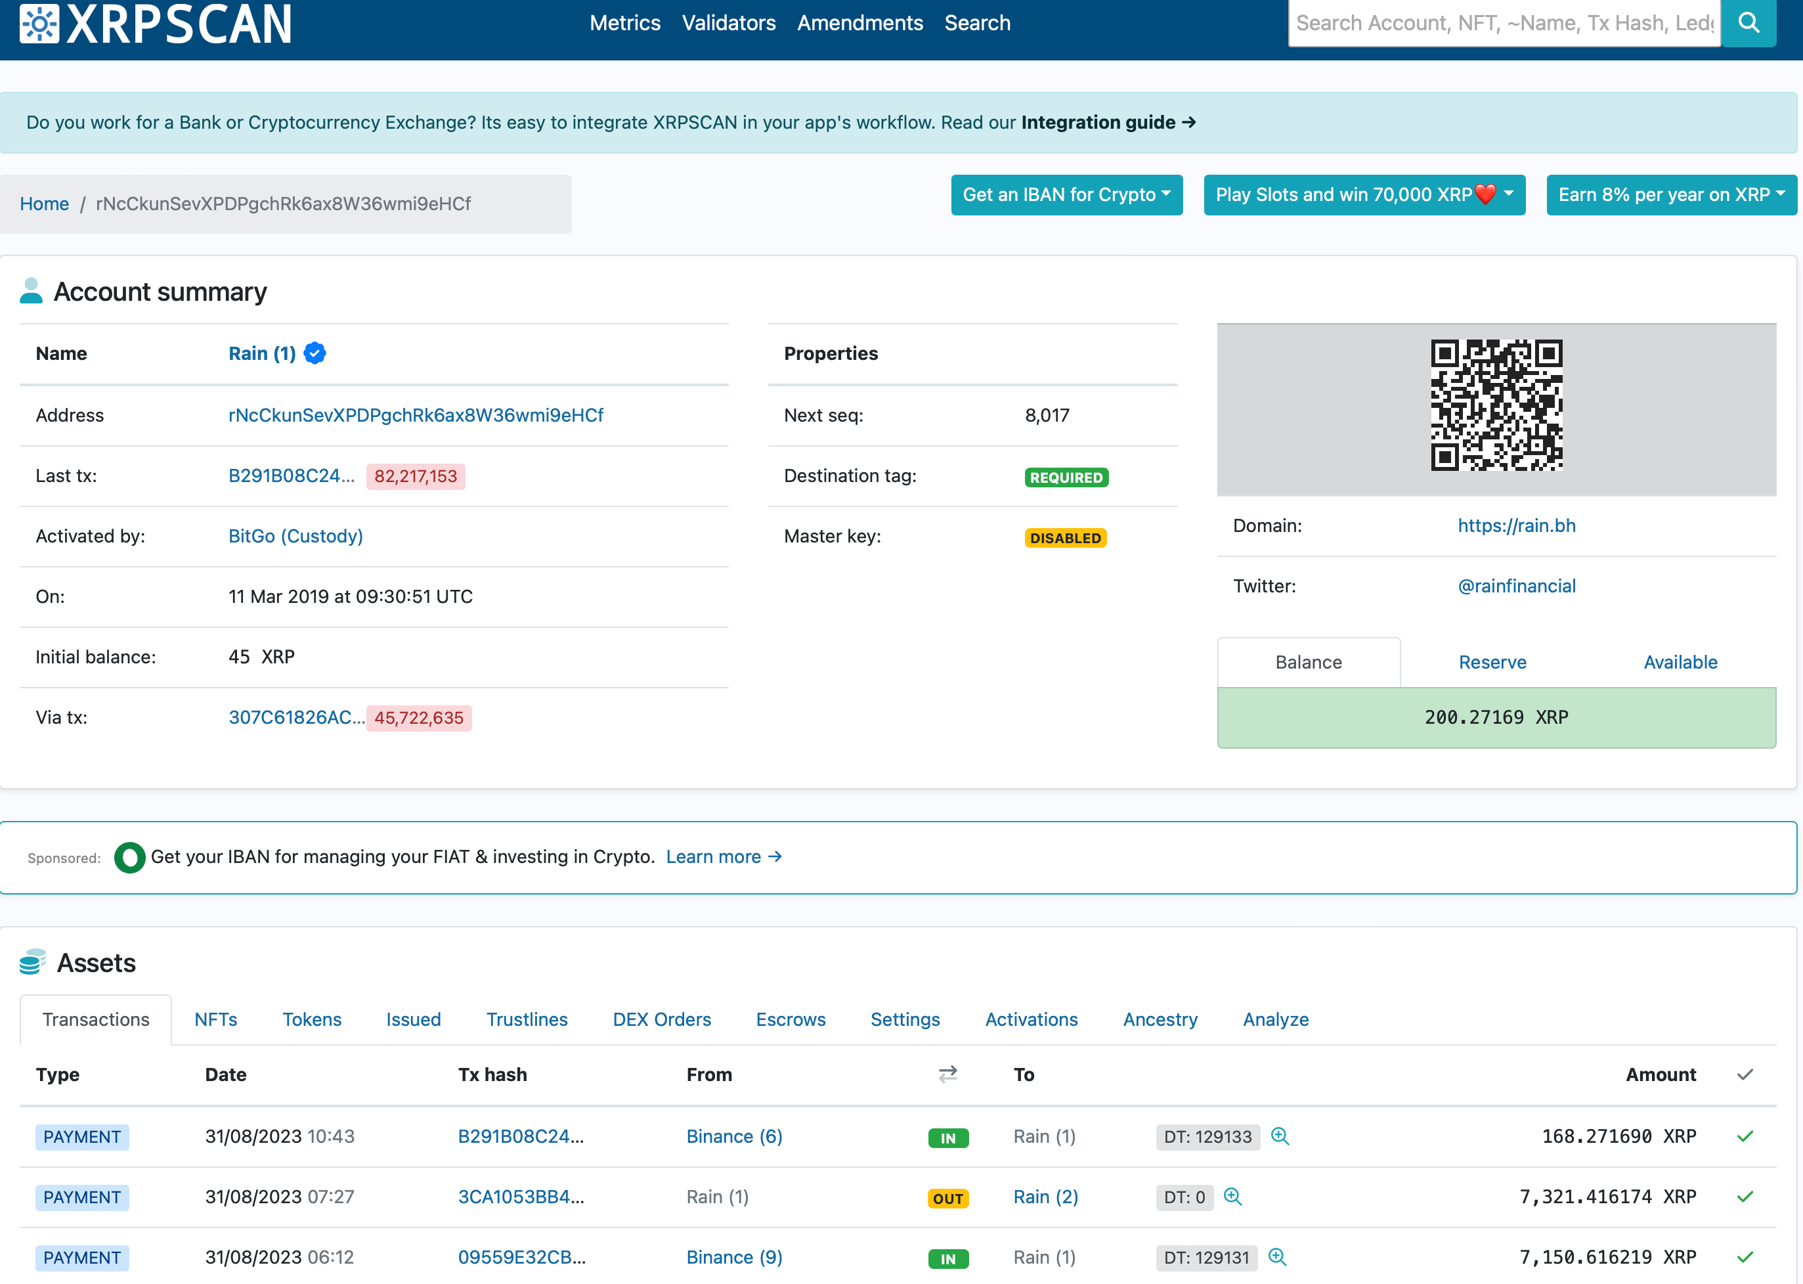Switch to the Trustlines tab

[x=527, y=1020]
